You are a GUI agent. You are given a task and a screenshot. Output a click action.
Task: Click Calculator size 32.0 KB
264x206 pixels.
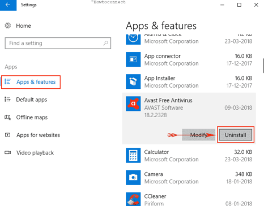[x=243, y=152]
